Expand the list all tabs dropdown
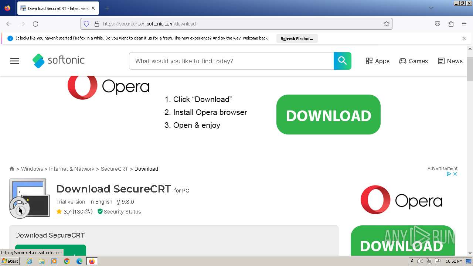The width and height of the screenshot is (473, 266). coord(431,8)
